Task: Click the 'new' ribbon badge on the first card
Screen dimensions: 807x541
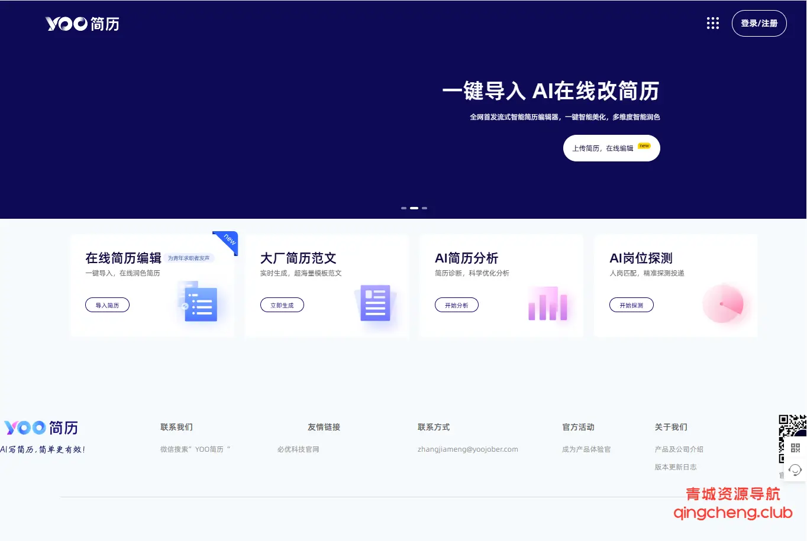Action: click(x=226, y=241)
